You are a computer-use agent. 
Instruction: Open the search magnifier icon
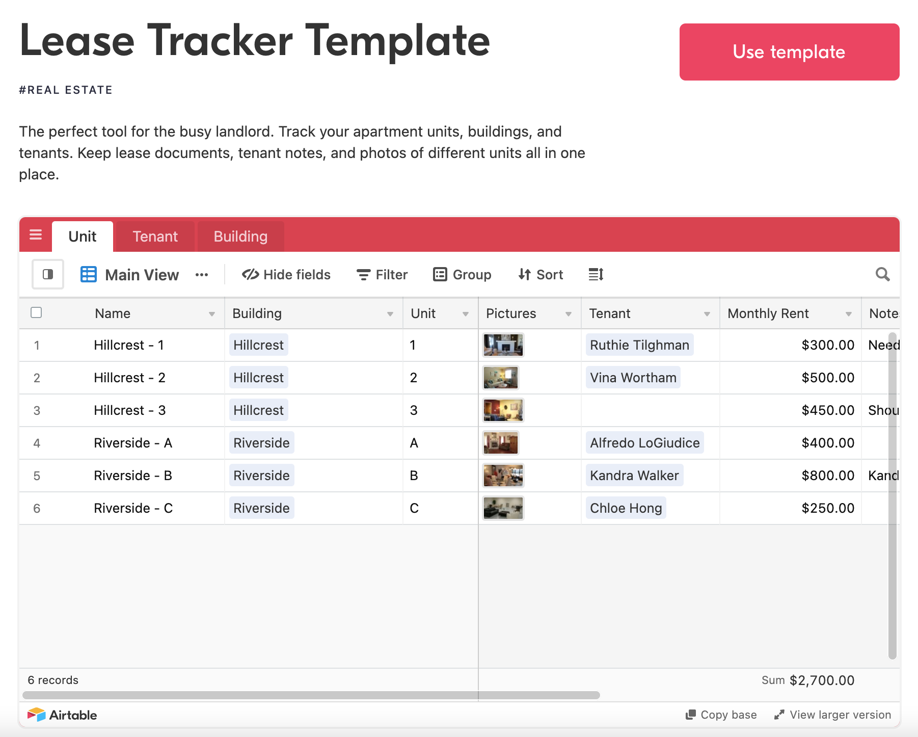883,274
